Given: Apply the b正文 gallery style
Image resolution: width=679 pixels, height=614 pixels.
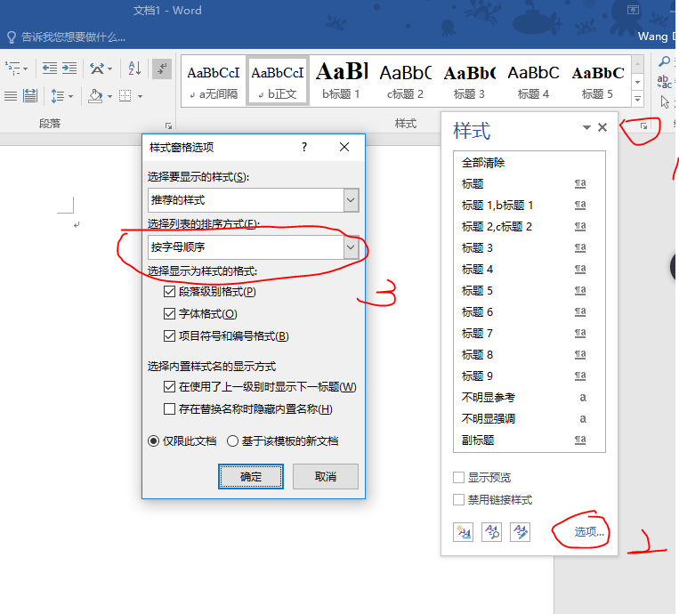Looking at the screenshot, I should pos(278,81).
